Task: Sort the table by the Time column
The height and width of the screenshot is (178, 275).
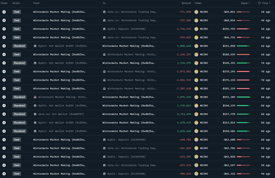Action: tap(264, 3)
